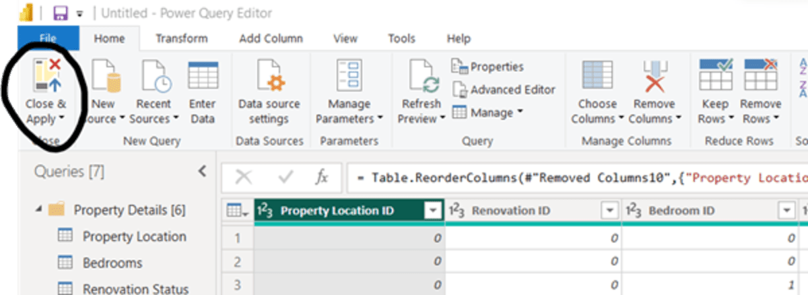Collapse the Property Details folder

tap(38, 211)
